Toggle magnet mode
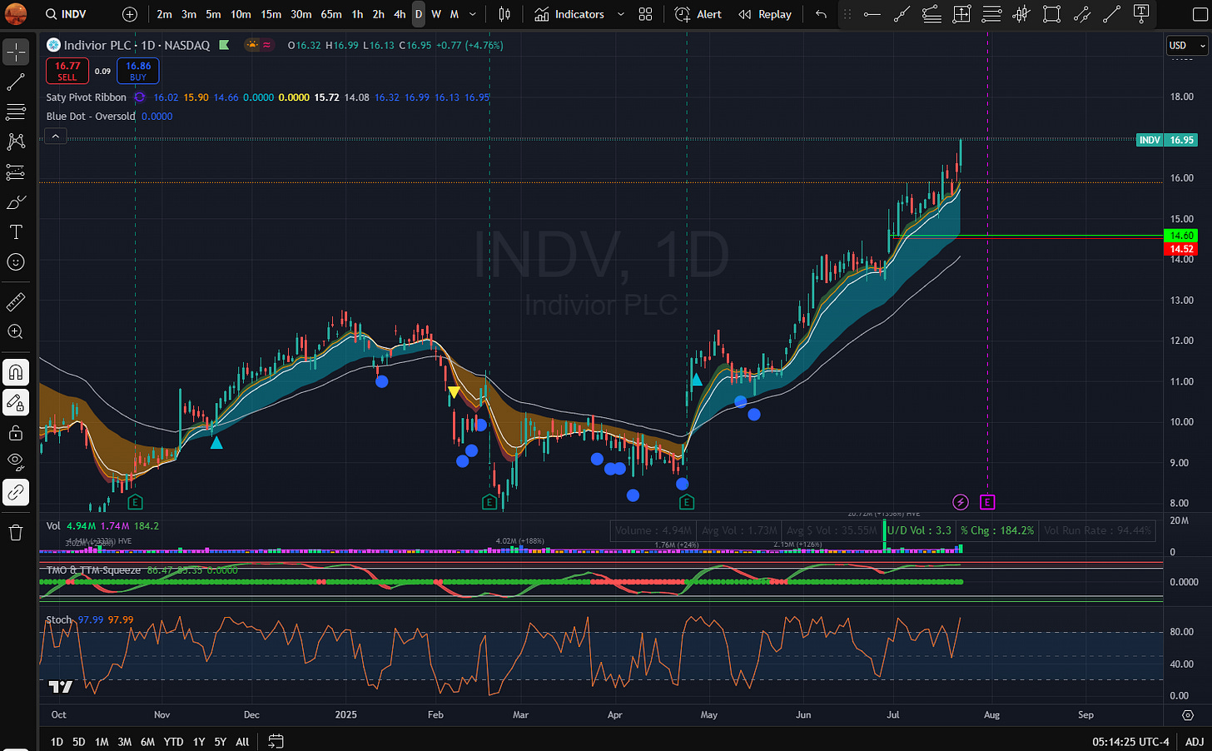This screenshot has width=1212, height=751. coord(16,372)
